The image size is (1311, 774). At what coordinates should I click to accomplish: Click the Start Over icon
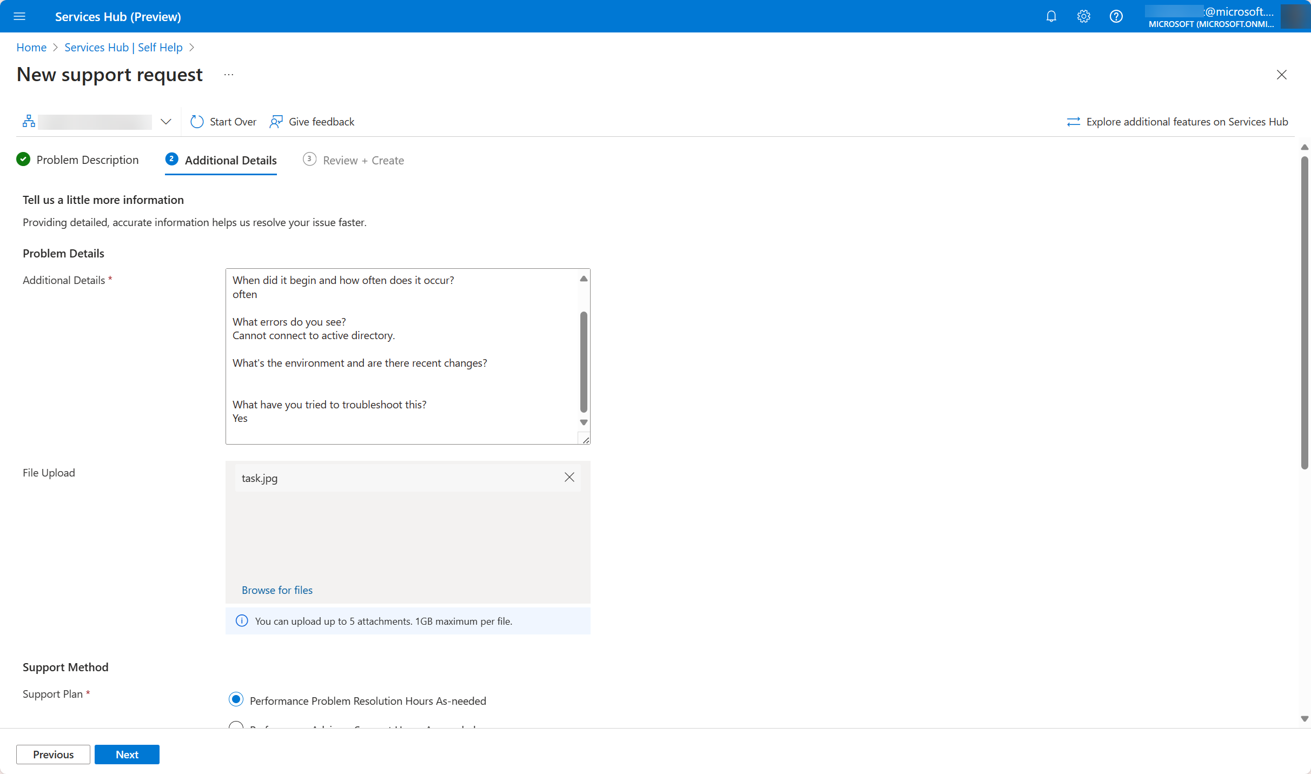tap(196, 121)
